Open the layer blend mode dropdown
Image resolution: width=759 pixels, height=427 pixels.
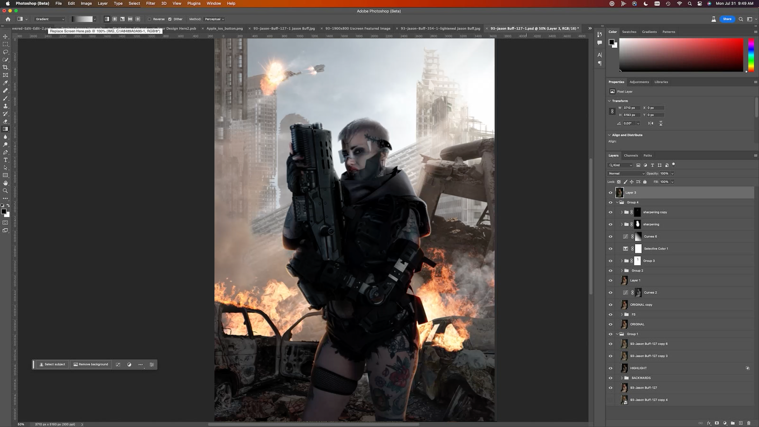tap(627, 174)
